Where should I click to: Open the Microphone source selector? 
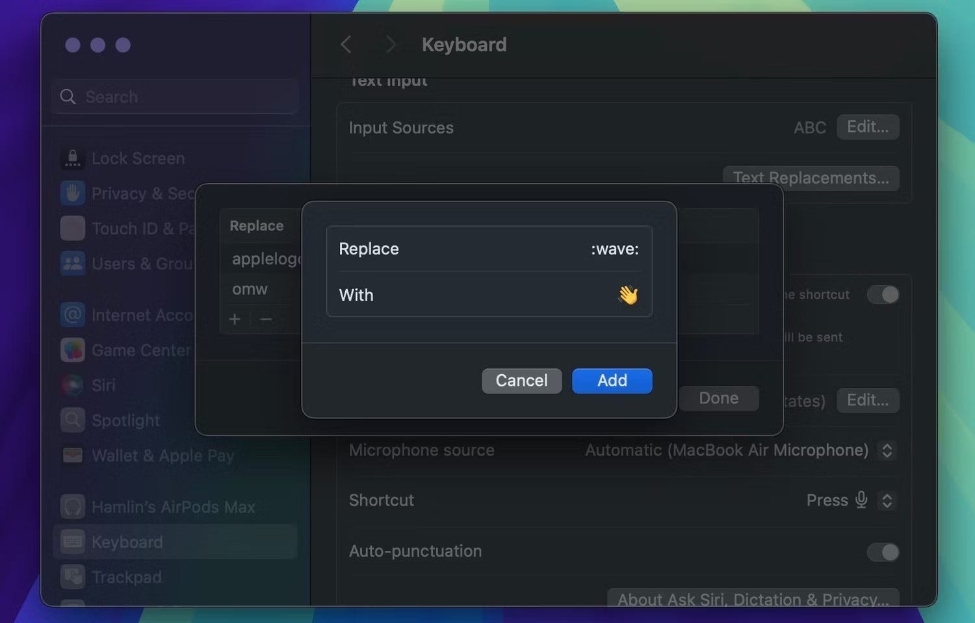pyautogui.click(x=887, y=450)
